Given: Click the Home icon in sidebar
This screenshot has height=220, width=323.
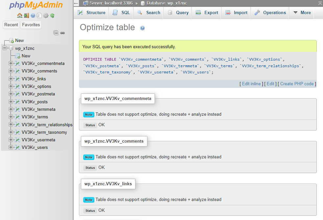Looking at the screenshot, I should [20, 15].
